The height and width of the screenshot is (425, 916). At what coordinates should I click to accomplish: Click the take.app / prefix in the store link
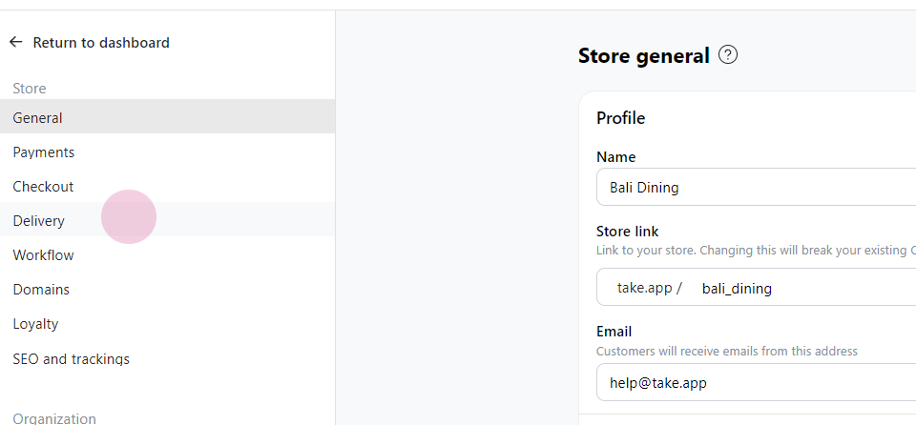[x=649, y=288]
